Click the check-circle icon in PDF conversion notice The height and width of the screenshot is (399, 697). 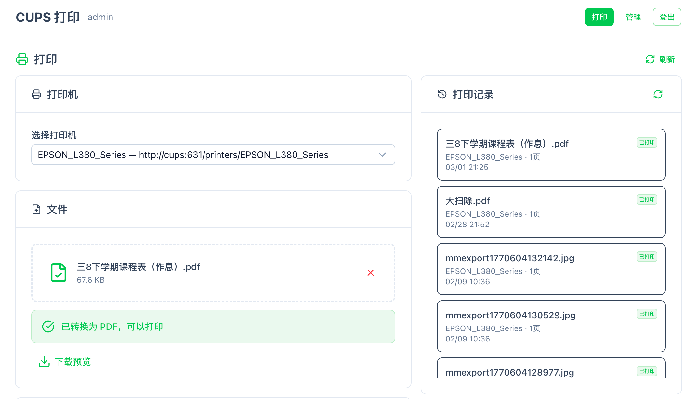point(48,327)
